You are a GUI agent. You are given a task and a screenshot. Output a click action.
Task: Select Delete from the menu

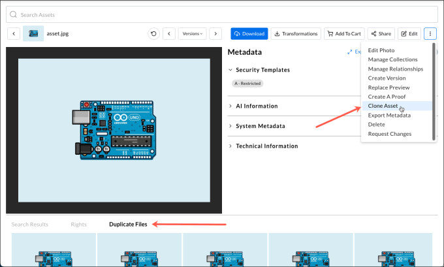point(376,125)
